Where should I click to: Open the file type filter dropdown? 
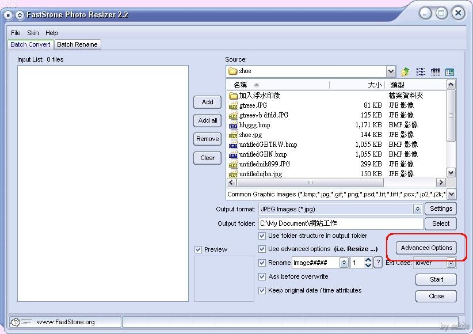pos(451,195)
